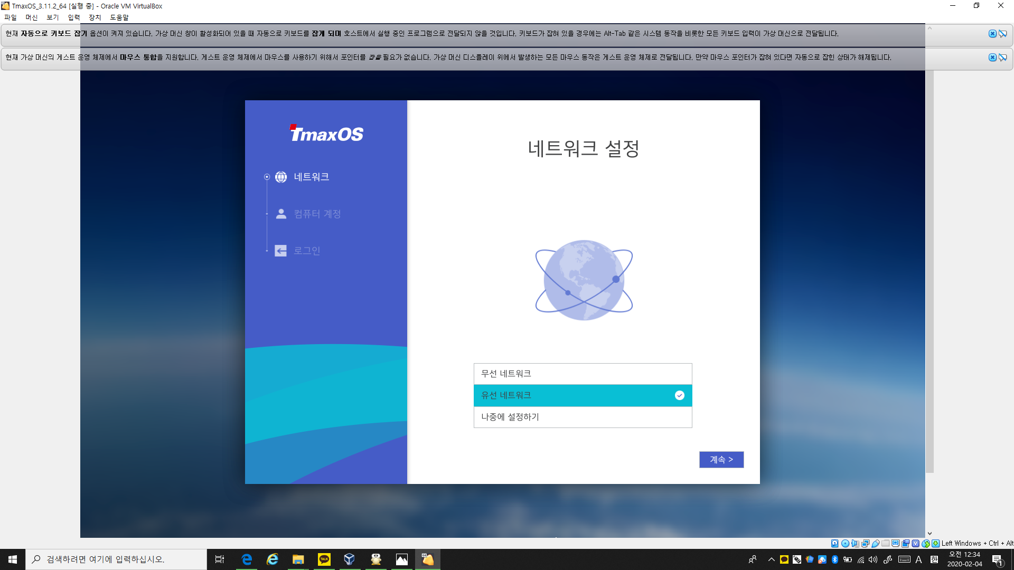Screen dimensions: 1014x570
Task: Click the shared folders status icon
Action: coord(886,543)
